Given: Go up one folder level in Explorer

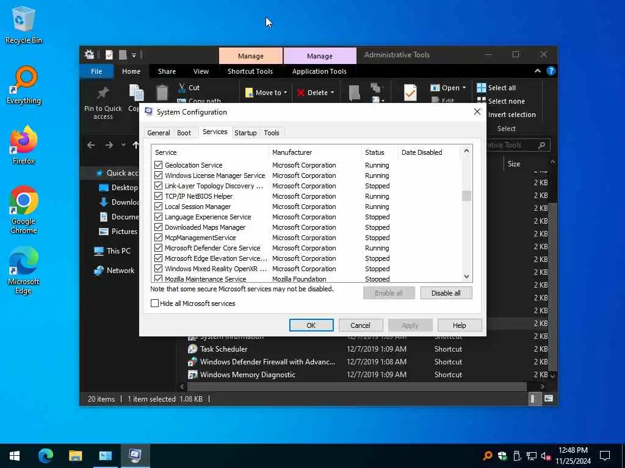Looking at the screenshot, I should (x=135, y=145).
